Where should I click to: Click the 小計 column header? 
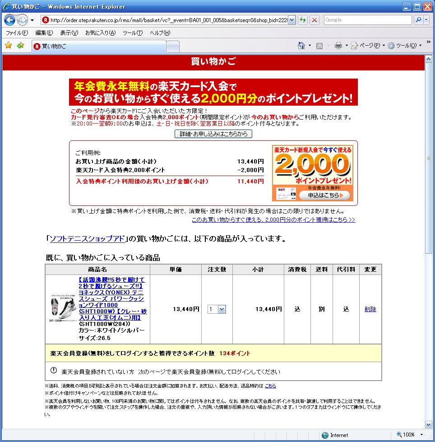(x=258, y=270)
